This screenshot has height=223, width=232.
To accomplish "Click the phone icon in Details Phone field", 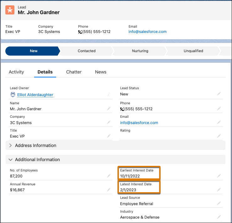I will point(122,109).
